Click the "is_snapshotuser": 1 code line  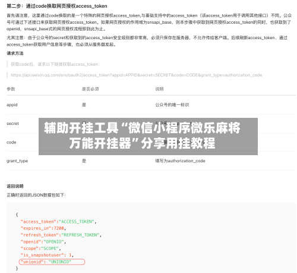click(x=47, y=255)
